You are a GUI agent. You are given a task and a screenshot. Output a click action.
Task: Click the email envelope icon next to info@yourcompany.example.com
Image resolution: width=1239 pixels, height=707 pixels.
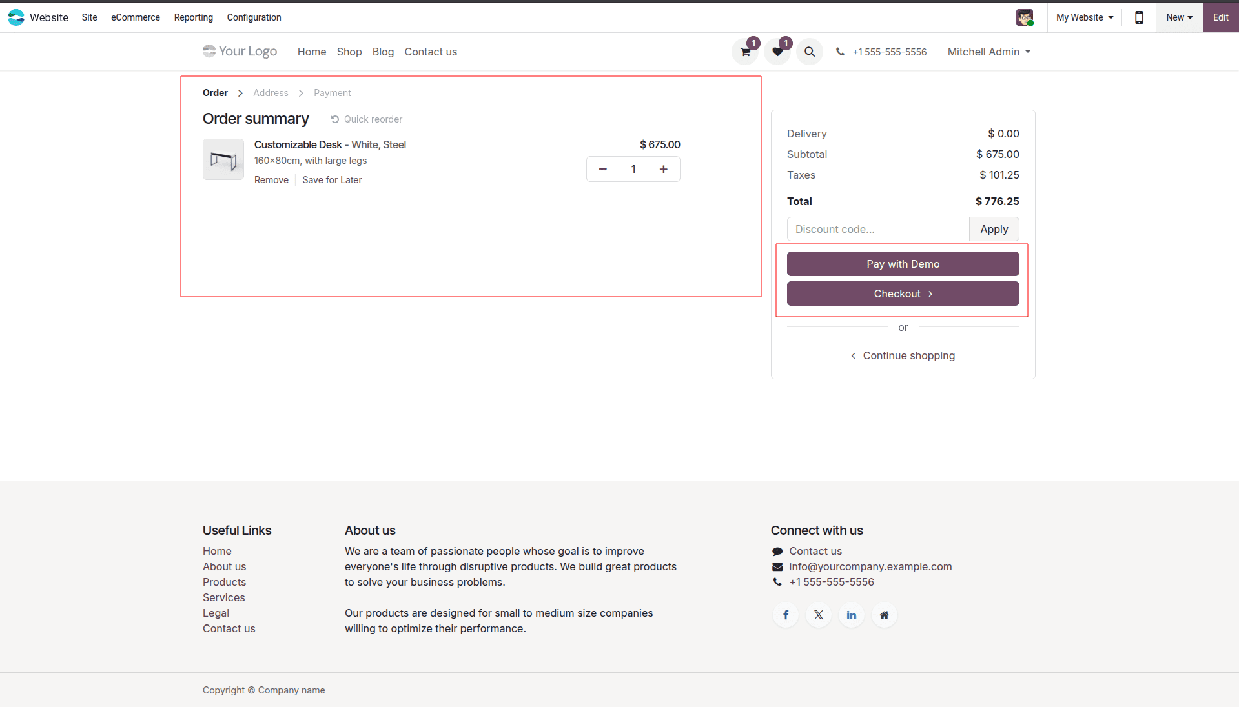[x=777, y=567]
